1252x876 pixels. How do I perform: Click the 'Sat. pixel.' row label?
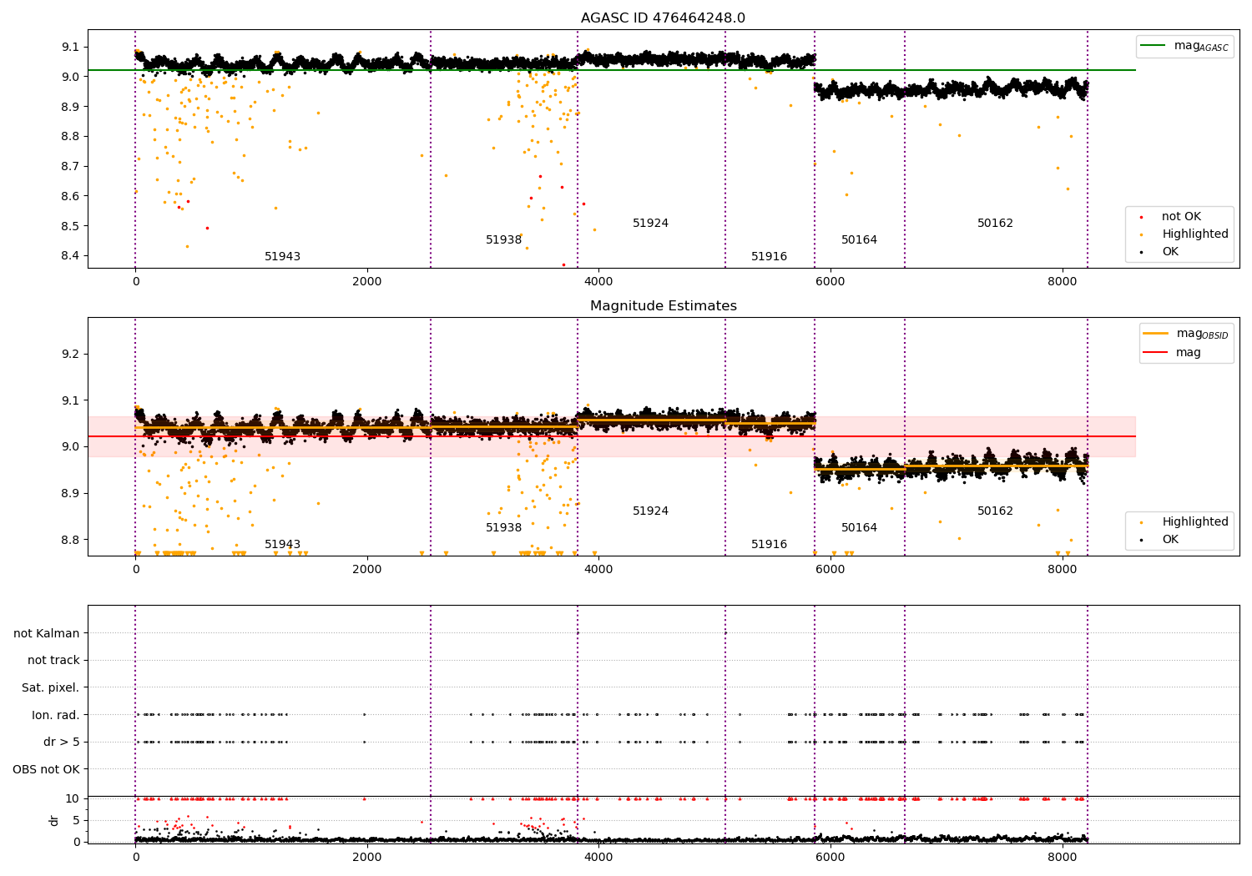click(x=51, y=687)
